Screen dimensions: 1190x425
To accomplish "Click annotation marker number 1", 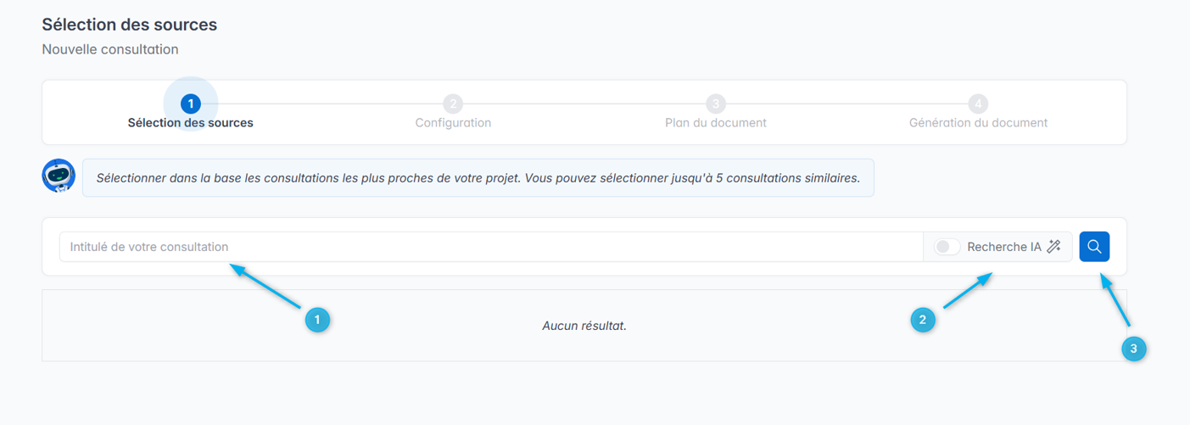I will tap(317, 320).
